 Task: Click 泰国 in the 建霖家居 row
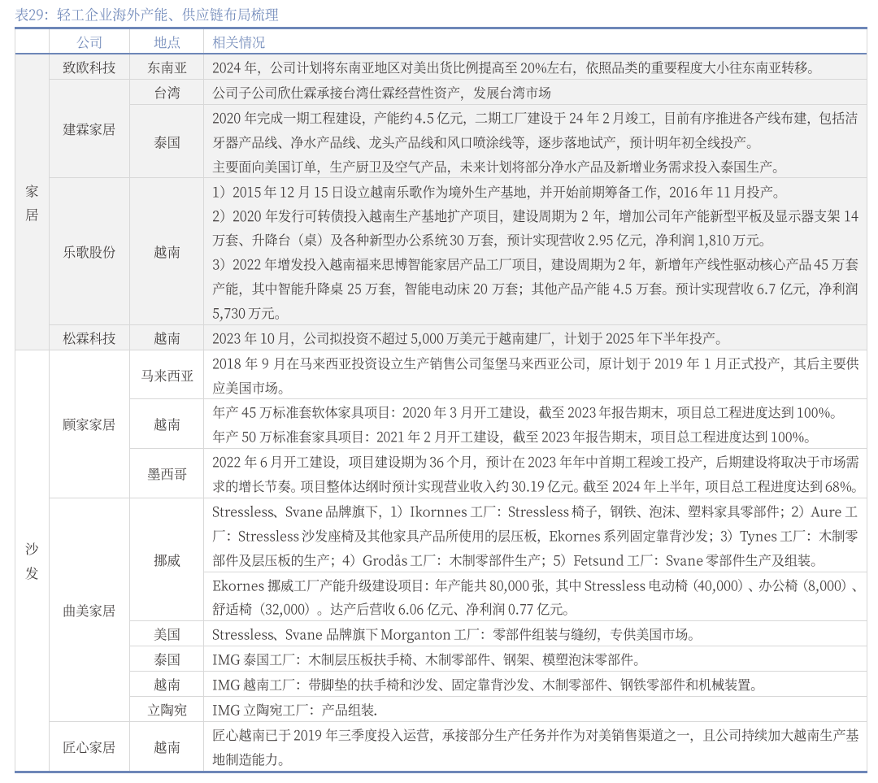(167, 142)
